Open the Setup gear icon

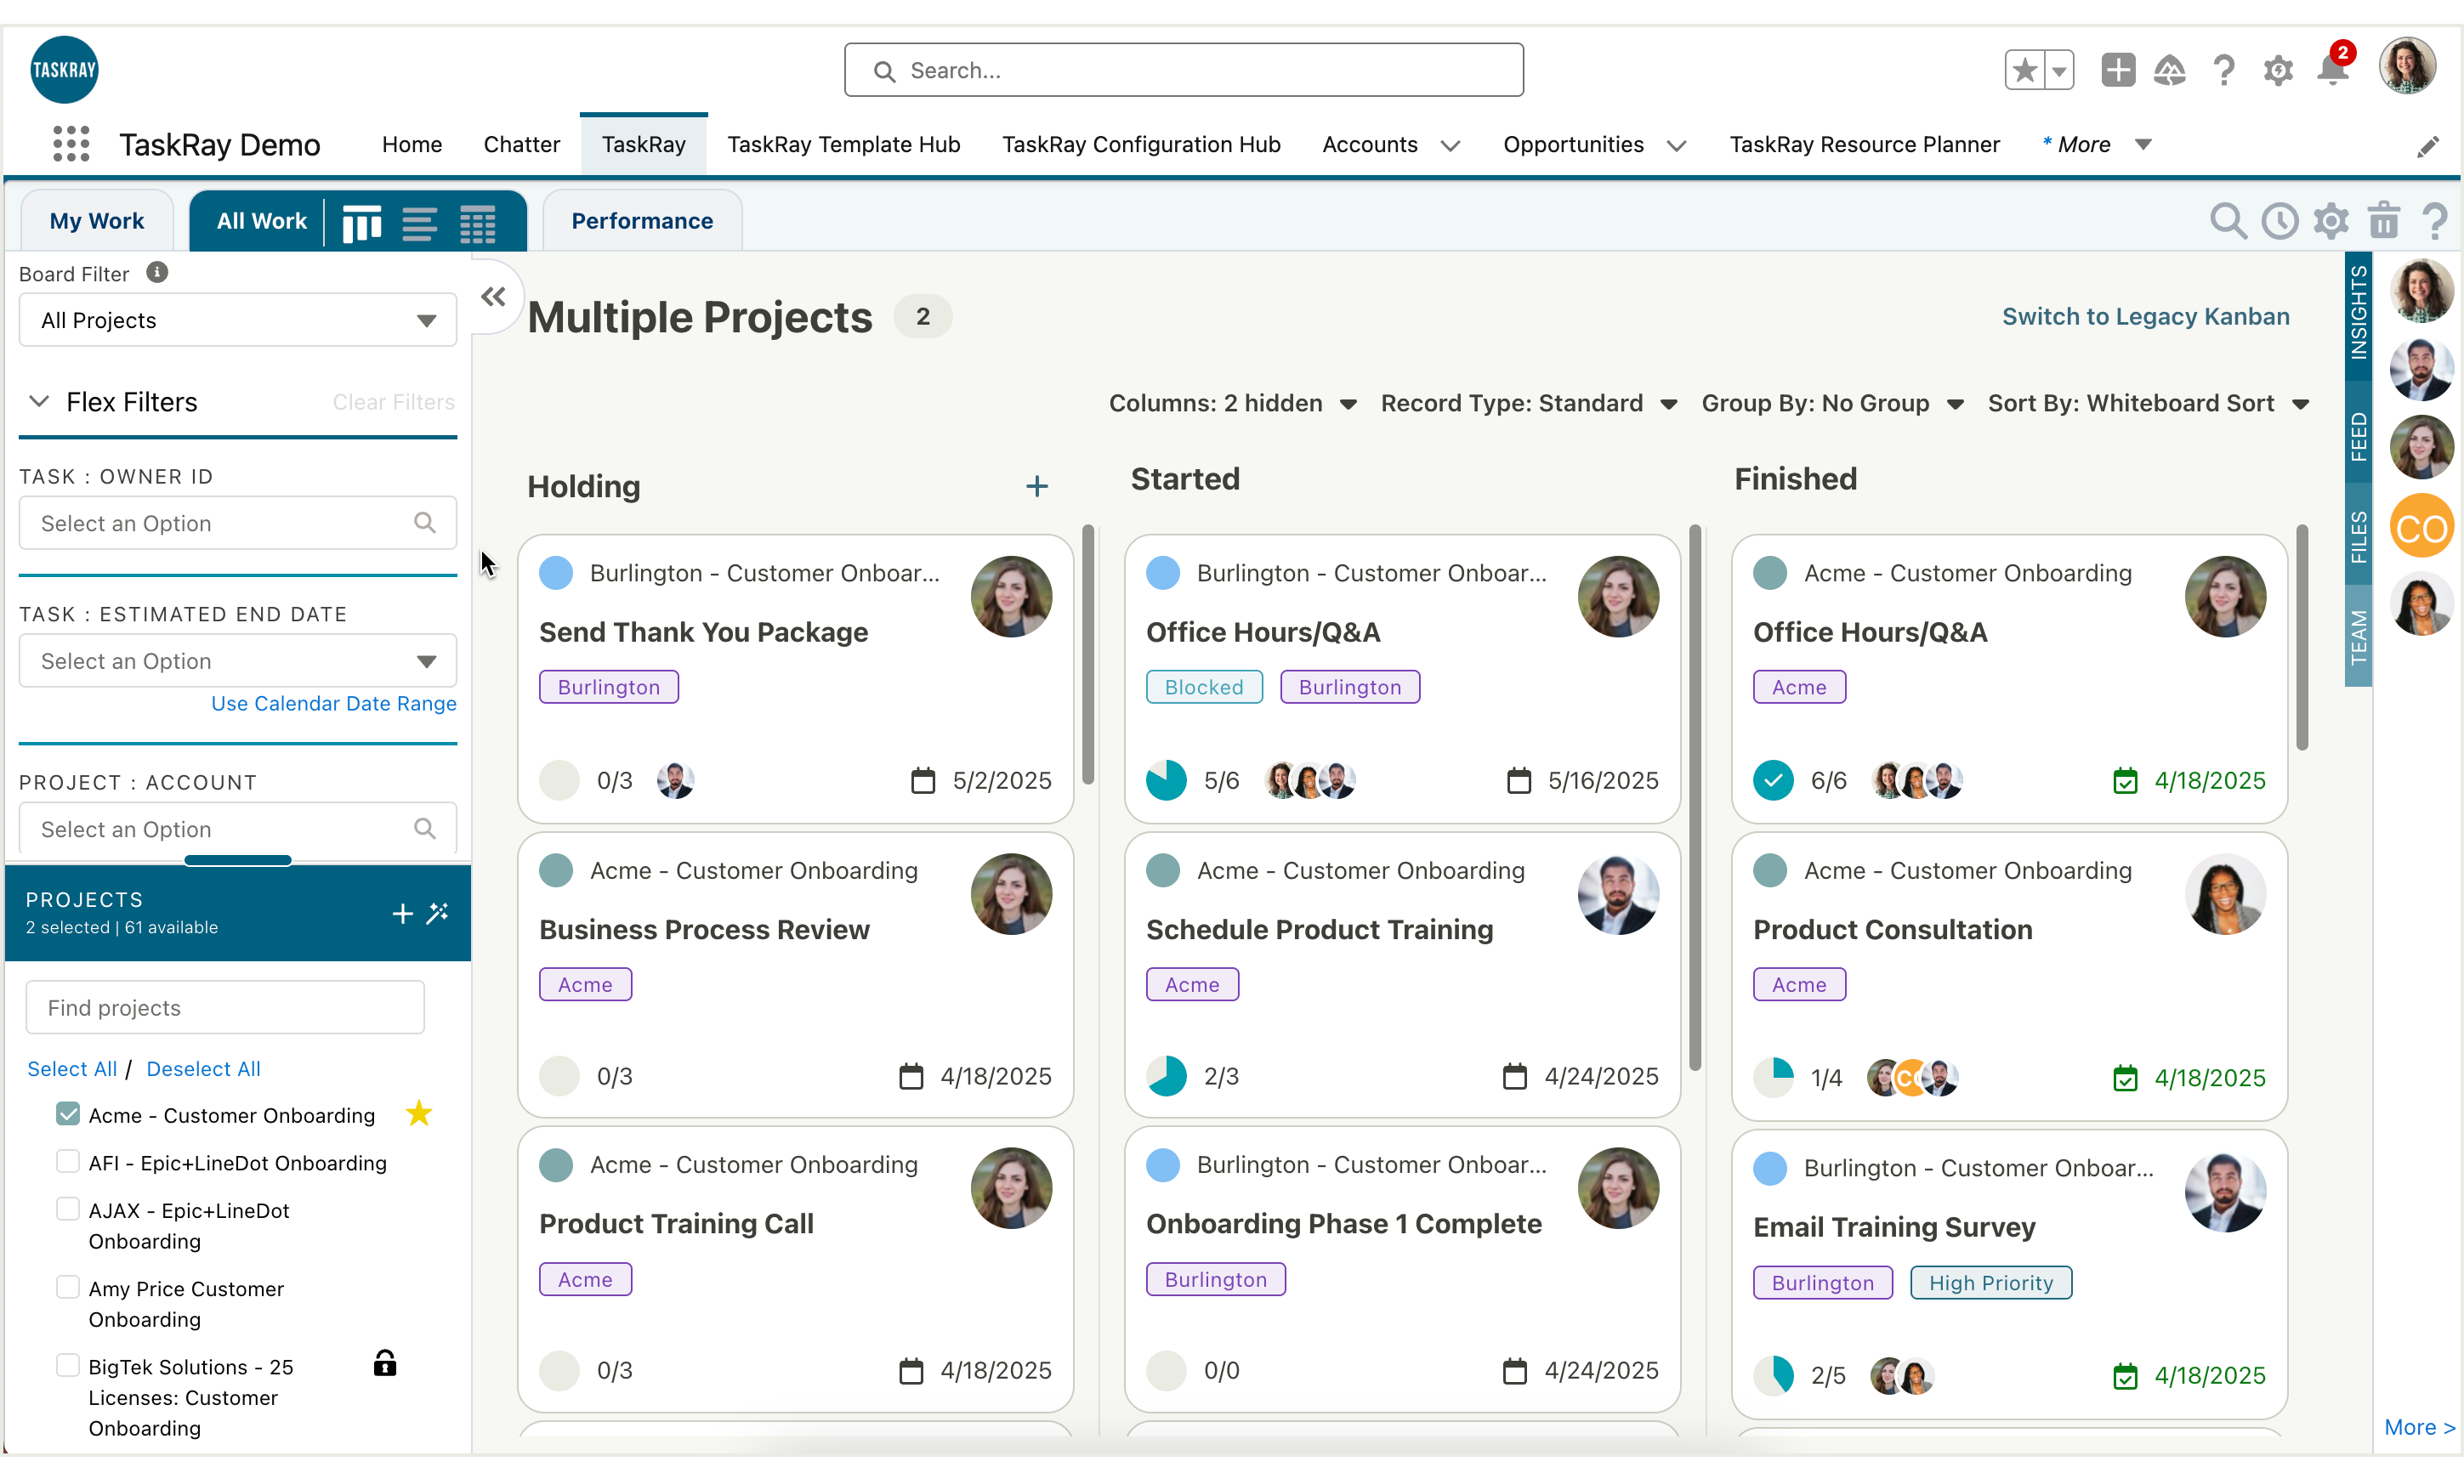coord(2278,70)
